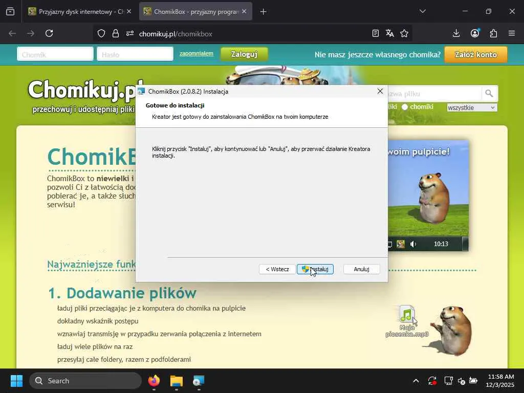Click the muted volume tray icon
The width and height of the screenshot is (524, 393).
[x=461, y=381]
